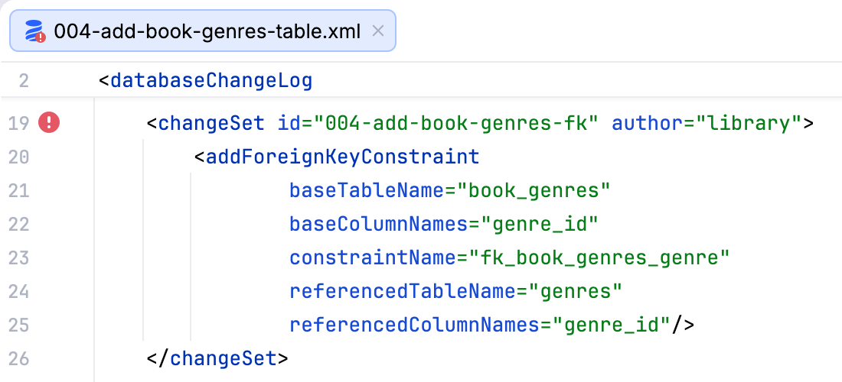Click the changeSet id "004-add-book-genres-fk" value
Image resolution: width=842 pixels, height=382 pixels.
click(456, 124)
